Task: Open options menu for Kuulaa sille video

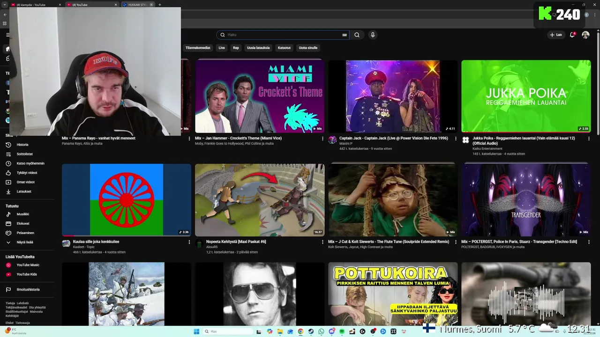Action: 189,242
